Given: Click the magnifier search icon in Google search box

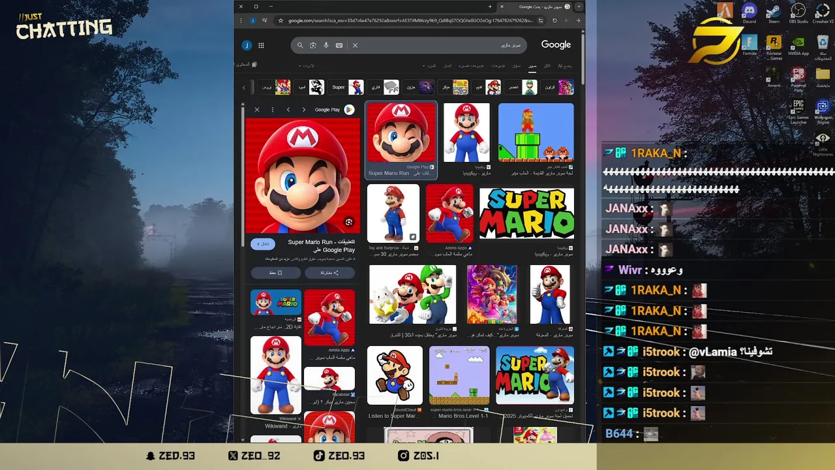Looking at the screenshot, I should coord(300,45).
